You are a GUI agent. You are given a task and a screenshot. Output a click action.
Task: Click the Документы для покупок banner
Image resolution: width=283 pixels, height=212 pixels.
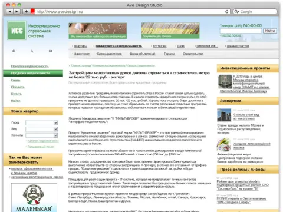pos(170,31)
